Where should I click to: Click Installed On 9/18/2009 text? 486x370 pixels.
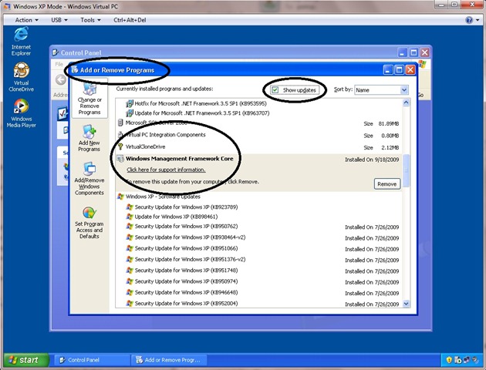(372, 160)
